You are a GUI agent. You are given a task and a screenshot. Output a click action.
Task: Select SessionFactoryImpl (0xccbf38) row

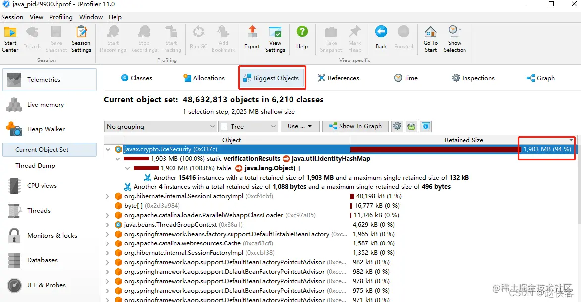click(340, 253)
